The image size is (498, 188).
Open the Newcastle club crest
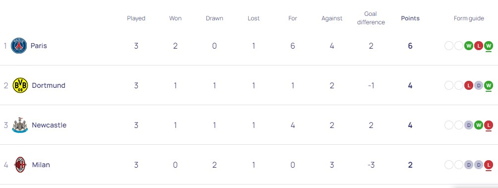tap(20, 125)
